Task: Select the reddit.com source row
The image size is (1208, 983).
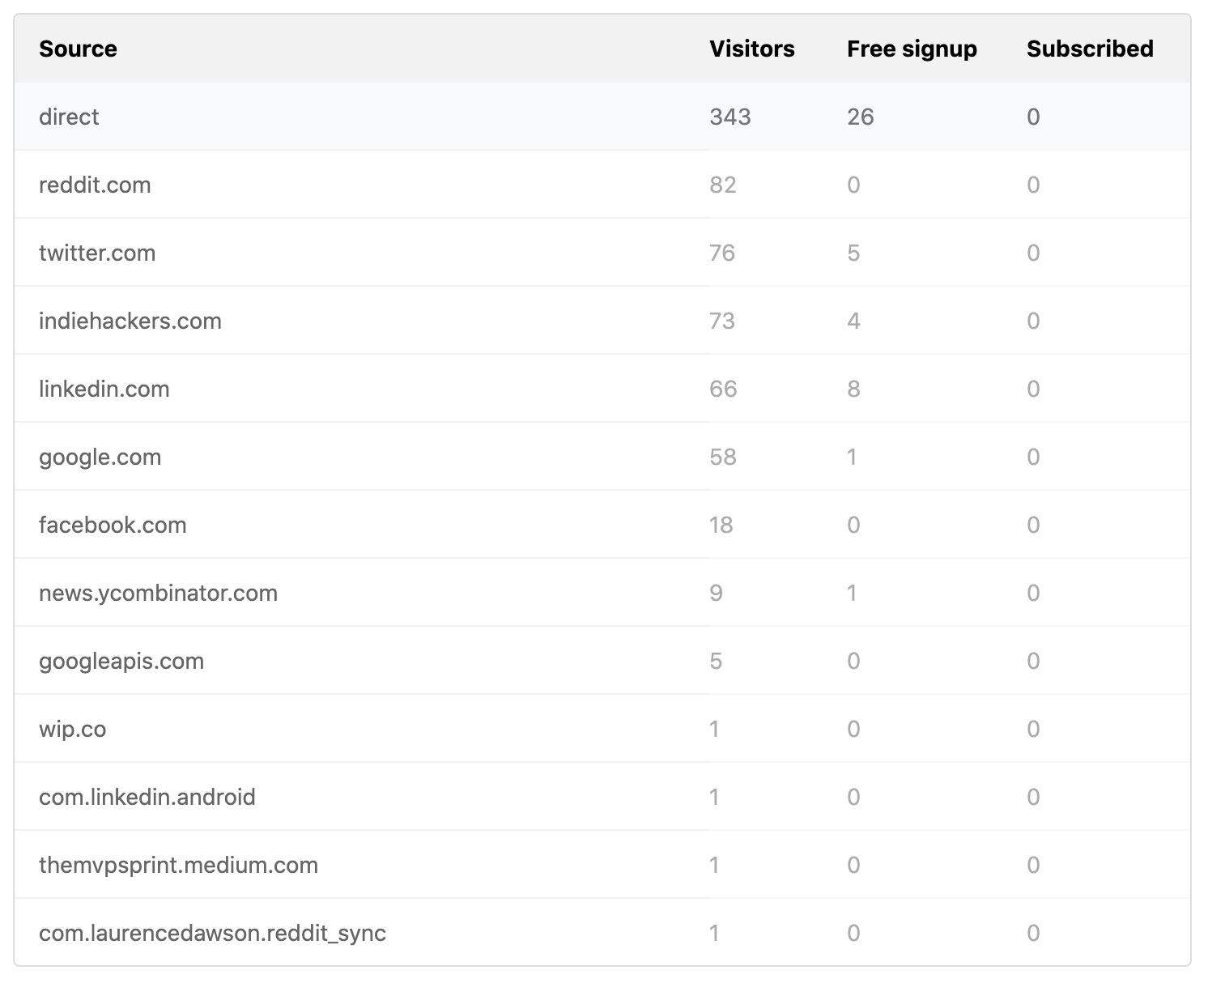Action: pos(602,185)
